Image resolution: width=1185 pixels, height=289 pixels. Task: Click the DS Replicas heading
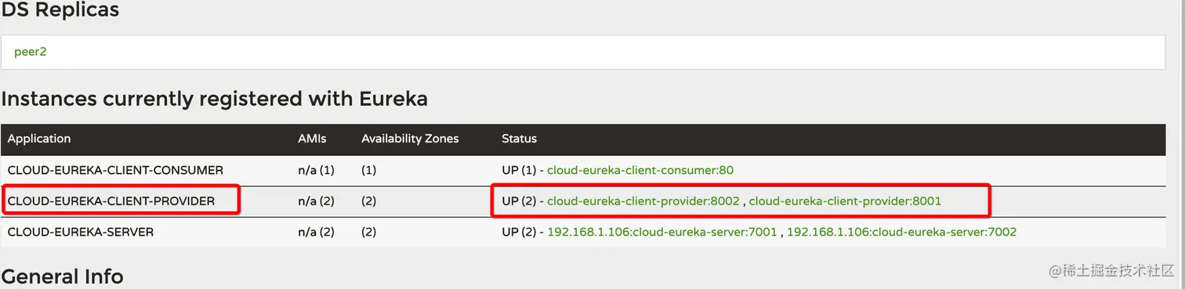pos(60,10)
